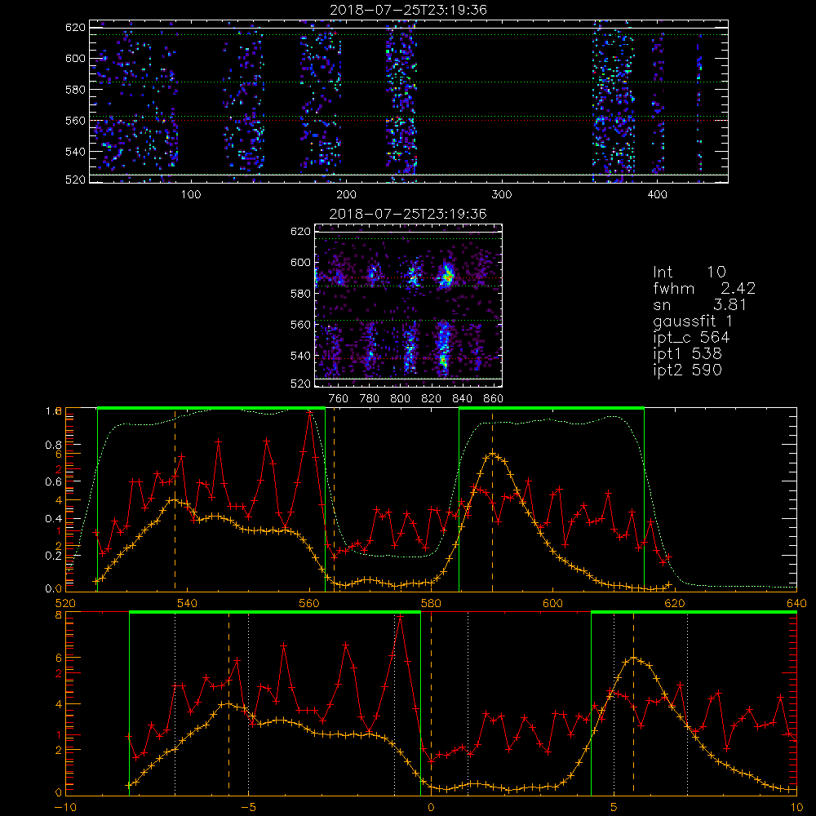Click y-axis label 540 of the top image
The image size is (816, 816).
(75, 152)
